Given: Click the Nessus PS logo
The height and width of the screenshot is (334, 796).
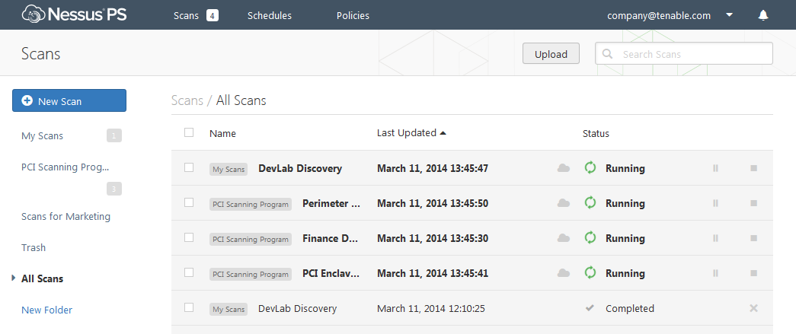Looking at the screenshot, I should (x=74, y=14).
